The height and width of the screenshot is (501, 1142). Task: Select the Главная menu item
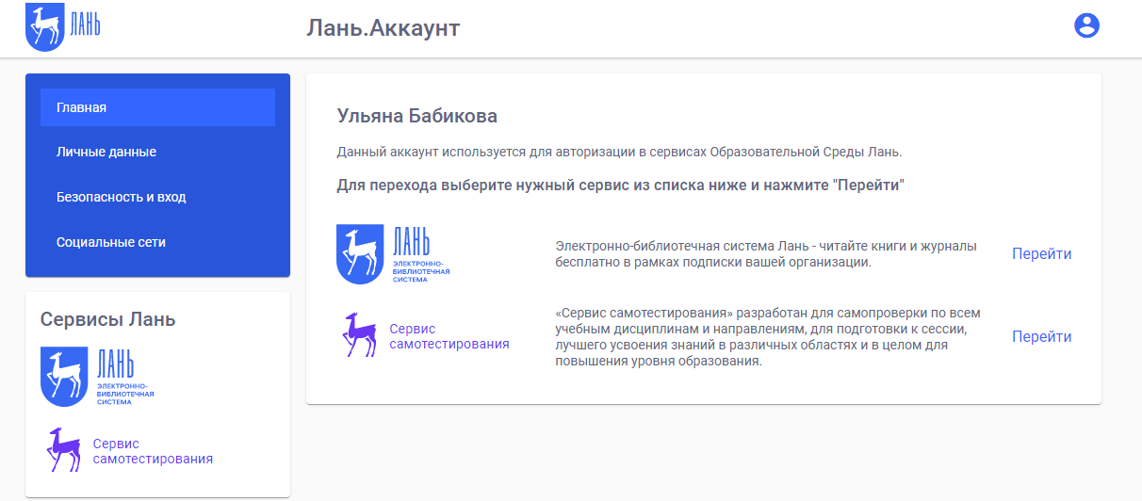coord(157,107)
